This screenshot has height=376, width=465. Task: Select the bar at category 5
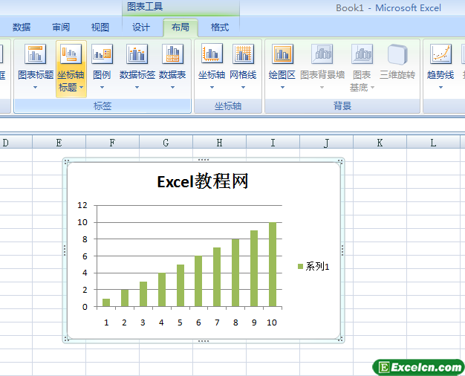181,285
